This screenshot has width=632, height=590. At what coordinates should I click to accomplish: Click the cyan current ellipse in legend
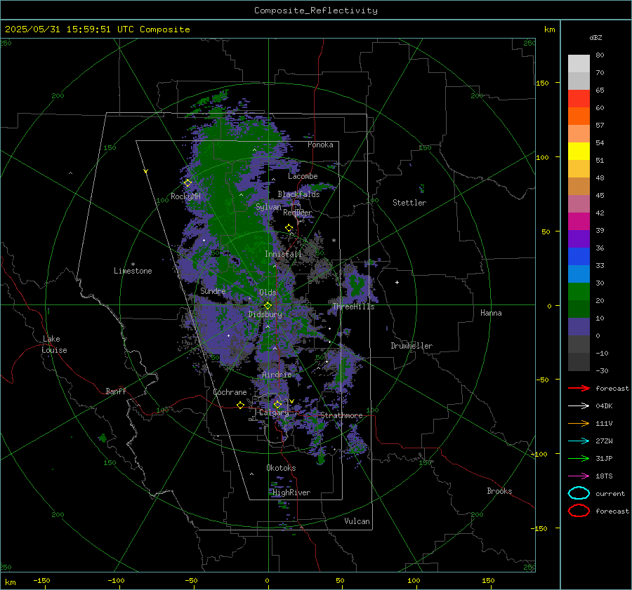579,493
